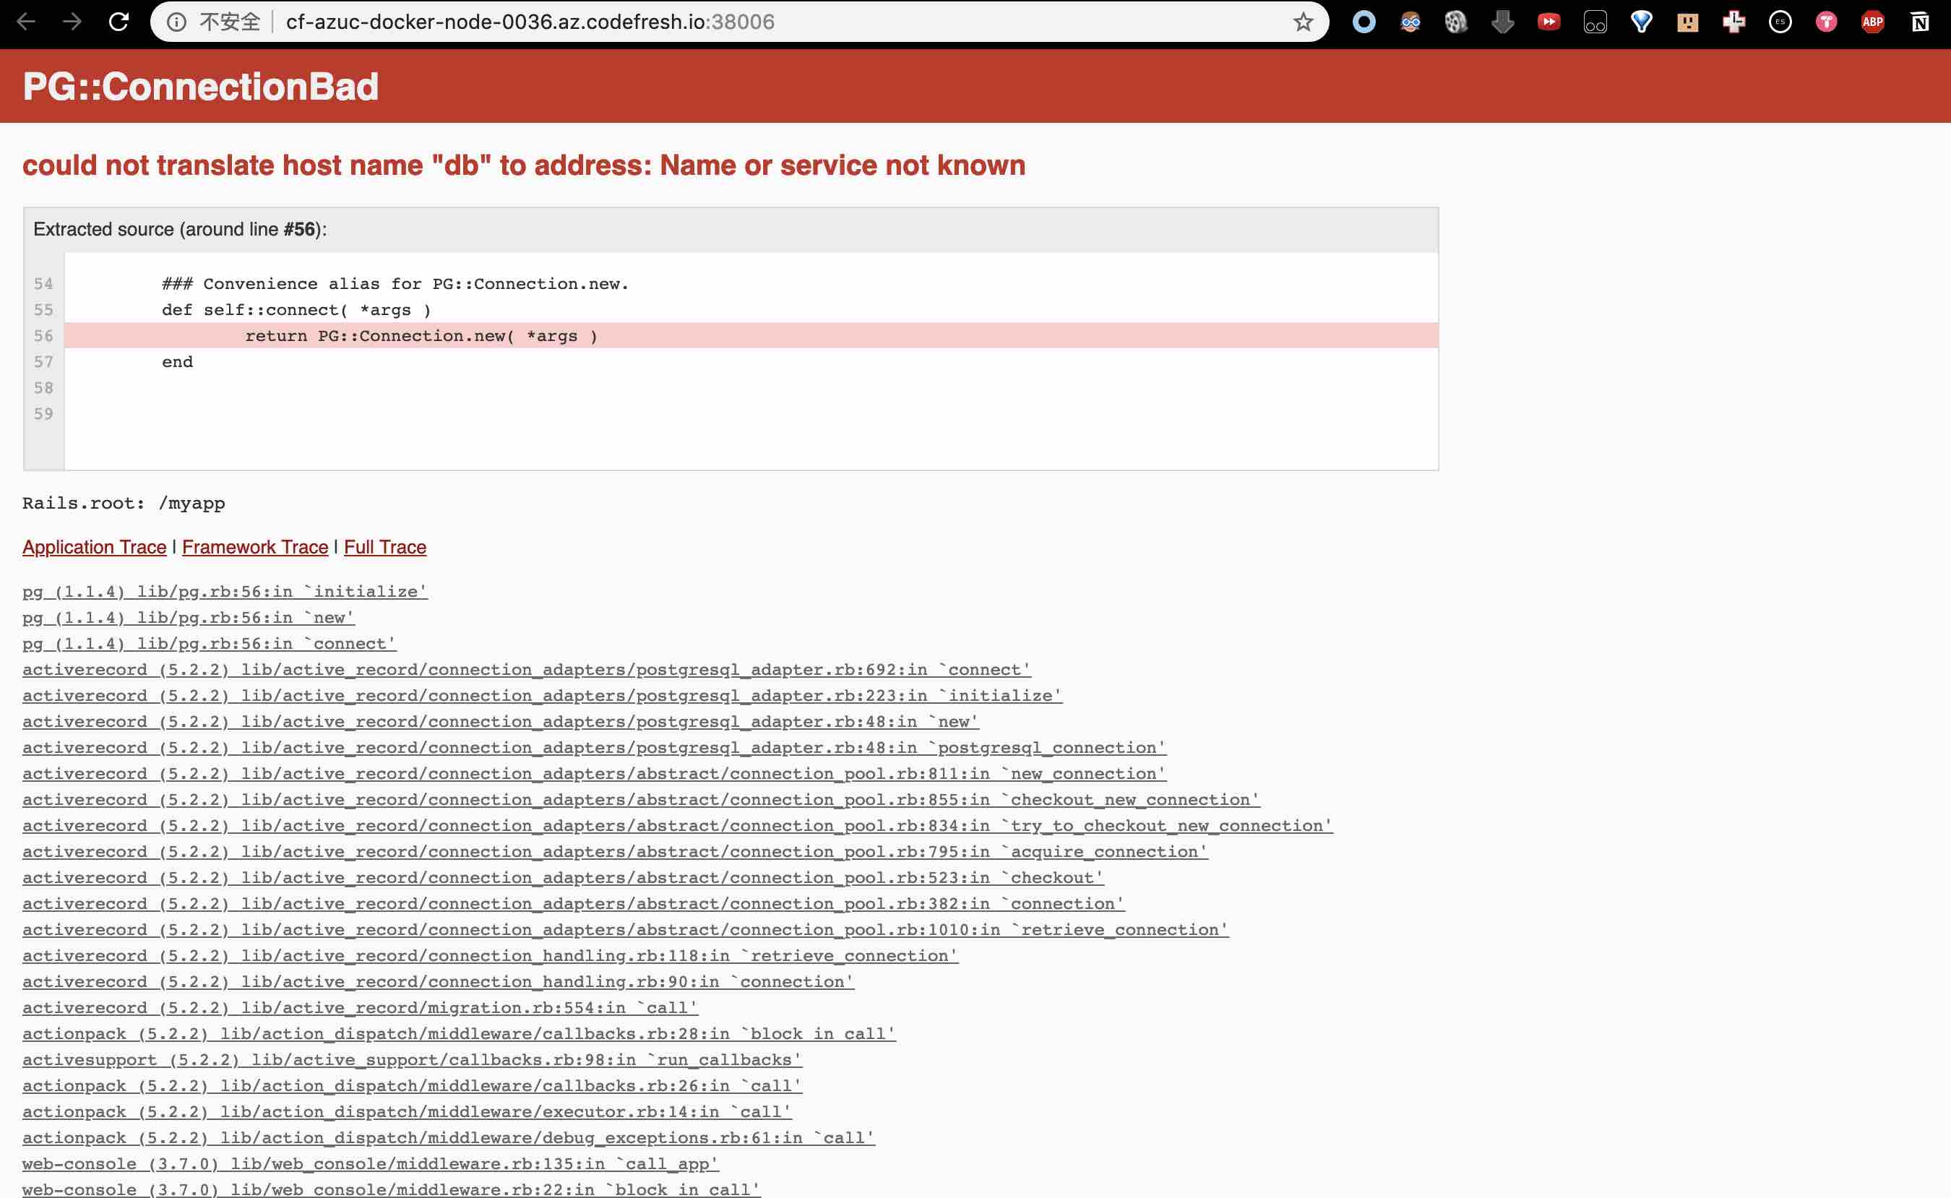Screen dimensions: 1951x1198
Task: Switch to Framework Trace view
Action: [255, 547]
